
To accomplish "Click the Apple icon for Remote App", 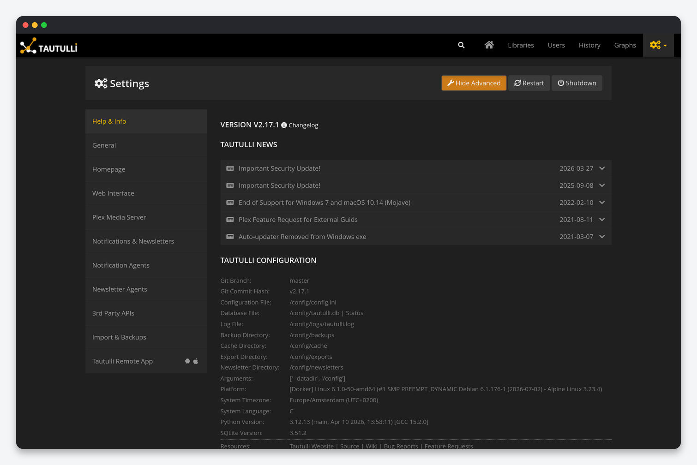I will [196, 361].
